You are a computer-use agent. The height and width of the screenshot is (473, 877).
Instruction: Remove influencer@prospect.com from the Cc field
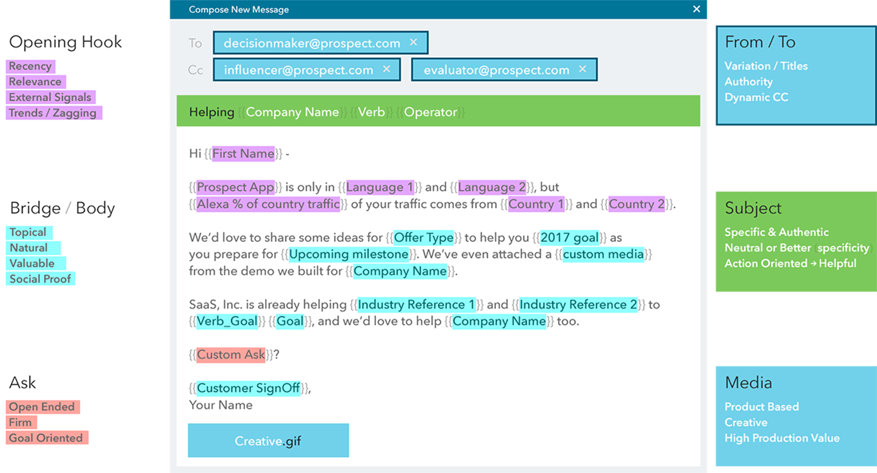[386, 70]
